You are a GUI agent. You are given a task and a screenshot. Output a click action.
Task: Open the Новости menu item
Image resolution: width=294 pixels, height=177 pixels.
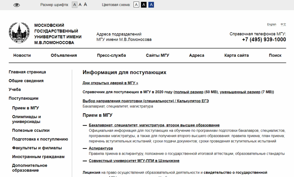(x=22, y=55)
